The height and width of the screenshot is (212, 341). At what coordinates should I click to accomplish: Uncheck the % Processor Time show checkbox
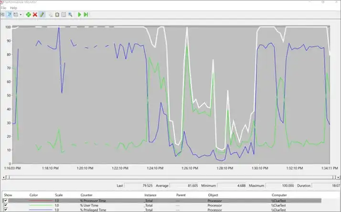tap(5, 201)
